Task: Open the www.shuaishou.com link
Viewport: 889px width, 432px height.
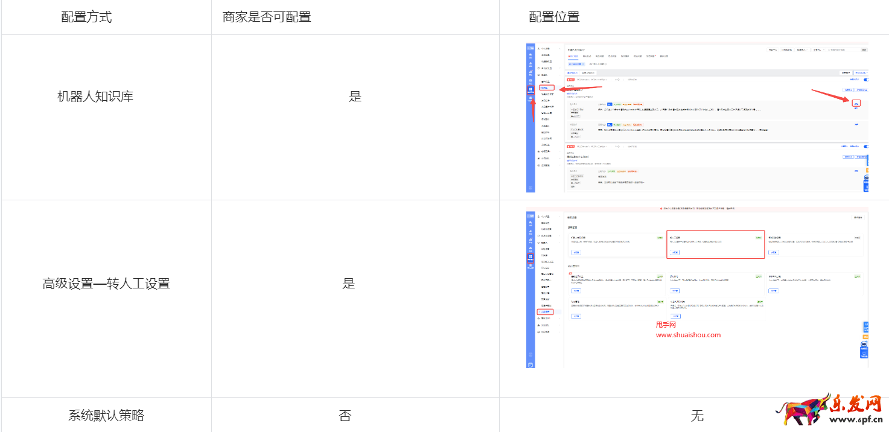Action: click(x=689, y=334)
